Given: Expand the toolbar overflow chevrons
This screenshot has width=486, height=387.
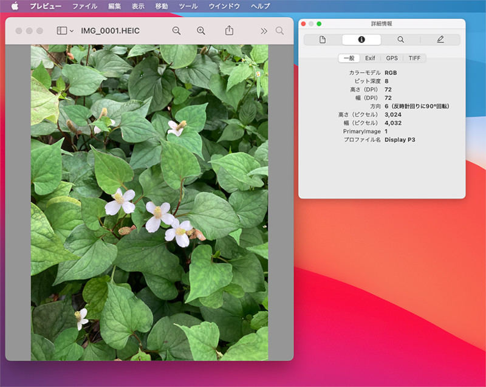Looking at the screenshot, I should coord(264,30).
